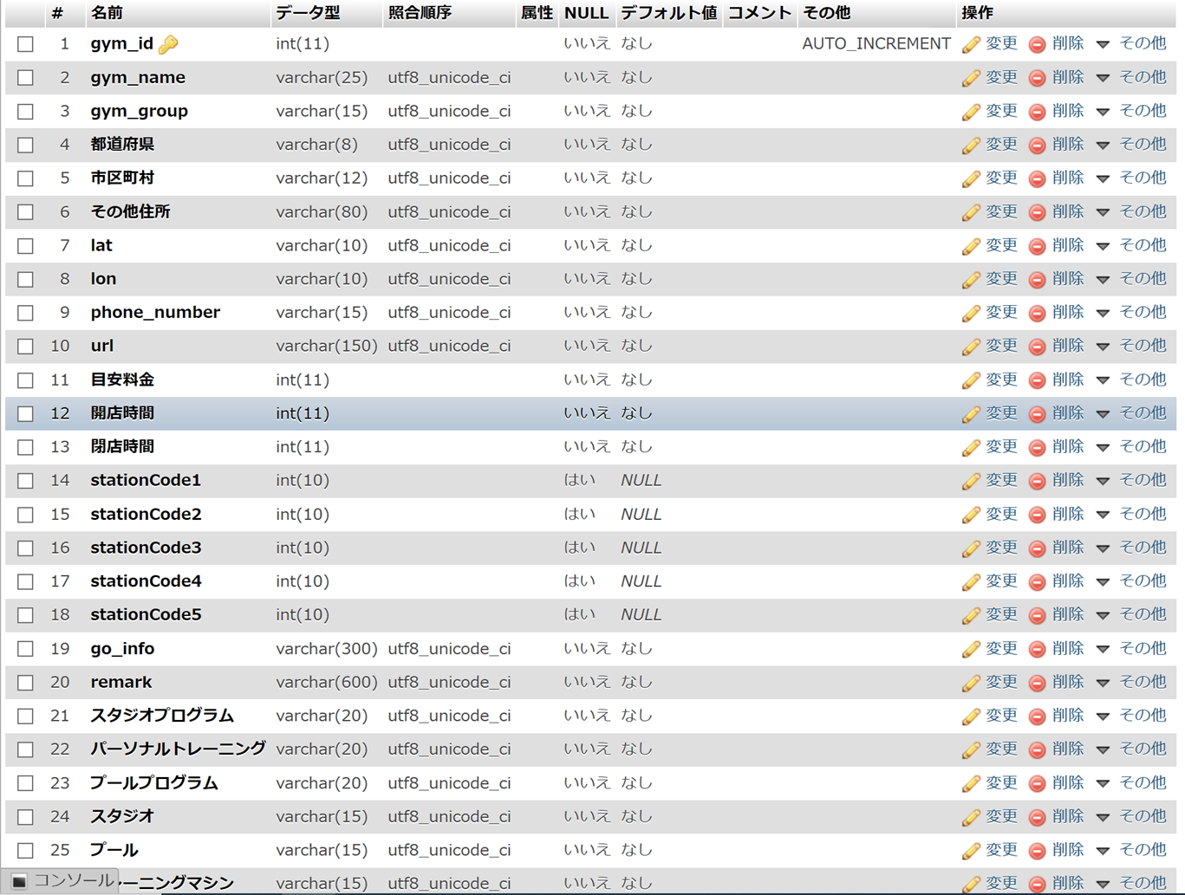Click the パーソナルトレーニング column name
Viewport: 1185px width, 895px height.
(178, 749)
